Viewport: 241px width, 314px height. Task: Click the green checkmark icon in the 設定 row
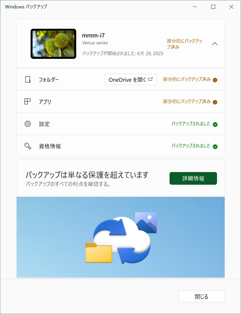215,125
